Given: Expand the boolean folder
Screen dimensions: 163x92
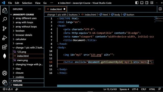Looking at the screenshot, I should coord(20,31).
